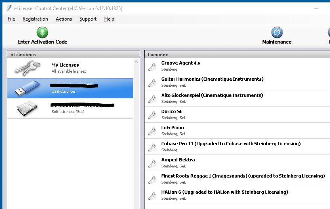Screen dimensions: 330x209
Task: Select Guitar Harmonics (Cinematique Instruments) license name
Action: pos(212,79)
